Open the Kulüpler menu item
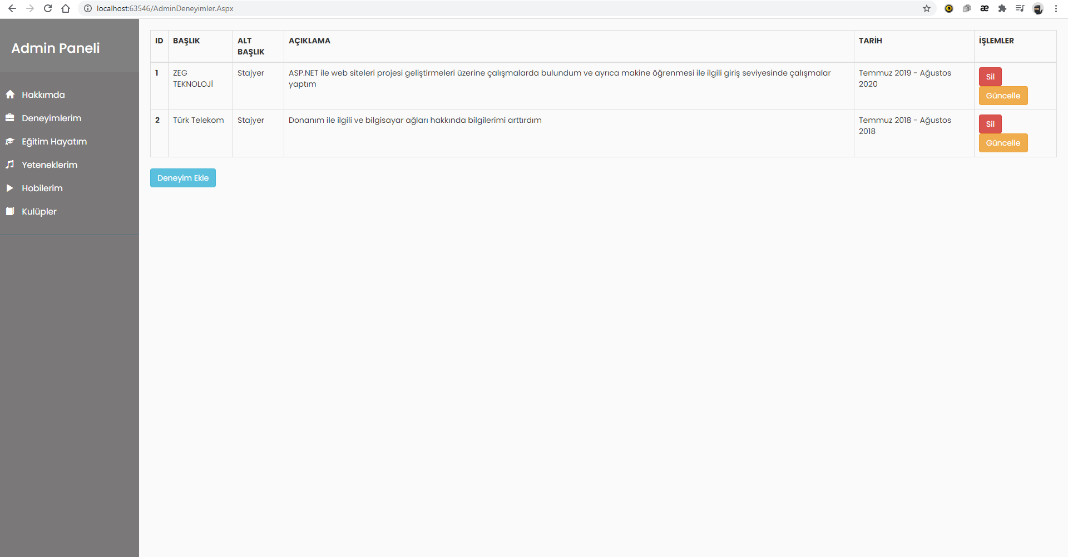1068x557 pixels. coord(39,211)
